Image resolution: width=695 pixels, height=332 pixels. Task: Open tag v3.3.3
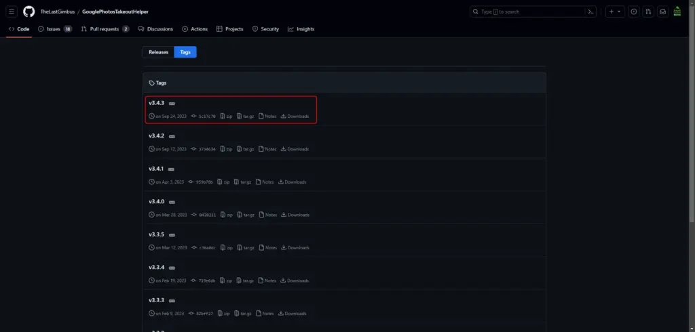pos(157,300)
